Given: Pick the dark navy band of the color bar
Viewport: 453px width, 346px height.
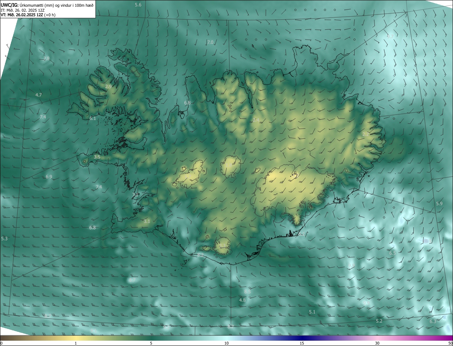Looking at the screenshot, I should point(302,338).
